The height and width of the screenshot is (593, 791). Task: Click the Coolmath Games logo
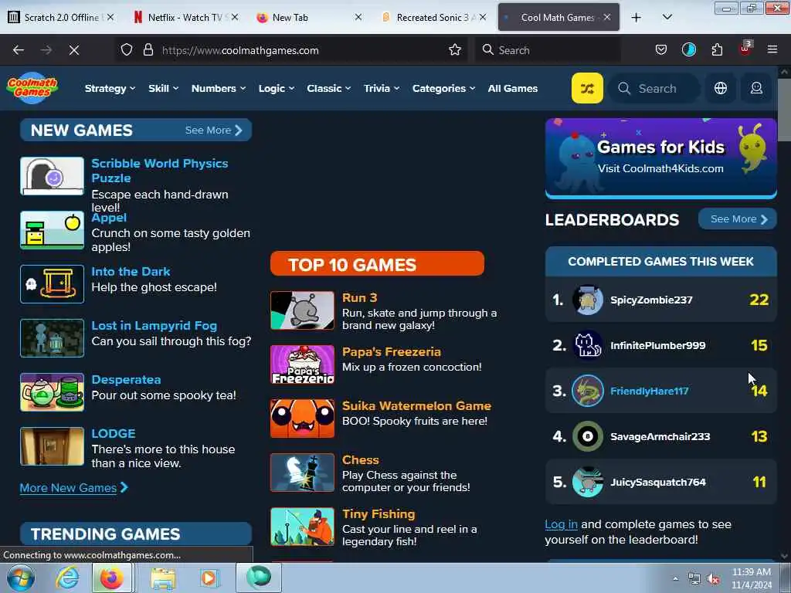[32, 88]
